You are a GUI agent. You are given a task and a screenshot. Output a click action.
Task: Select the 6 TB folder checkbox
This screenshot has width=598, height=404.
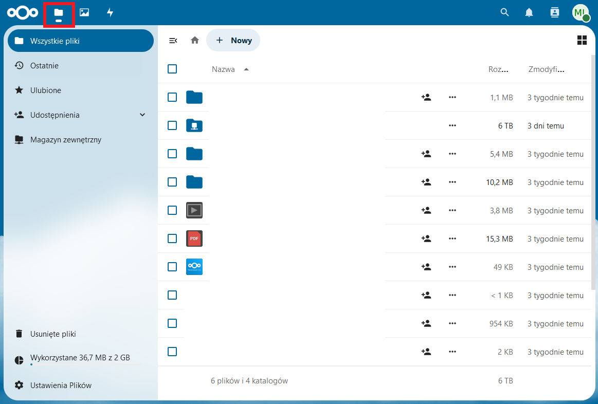(172, 125)
